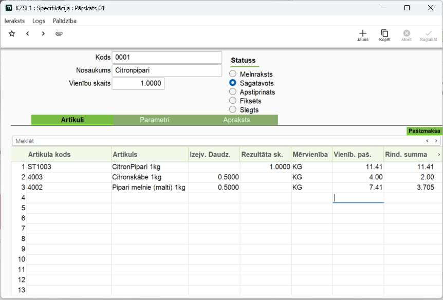Image resolution: width=443 pixels, height=300 pixels.
Task: Focus the Kods input field
Action: coord(167,58)
